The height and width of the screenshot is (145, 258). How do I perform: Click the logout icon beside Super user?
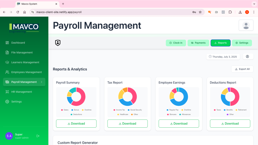[x=38, y=136]
